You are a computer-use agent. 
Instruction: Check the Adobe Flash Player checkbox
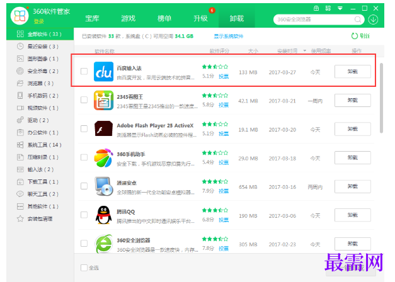pos(84,128)
